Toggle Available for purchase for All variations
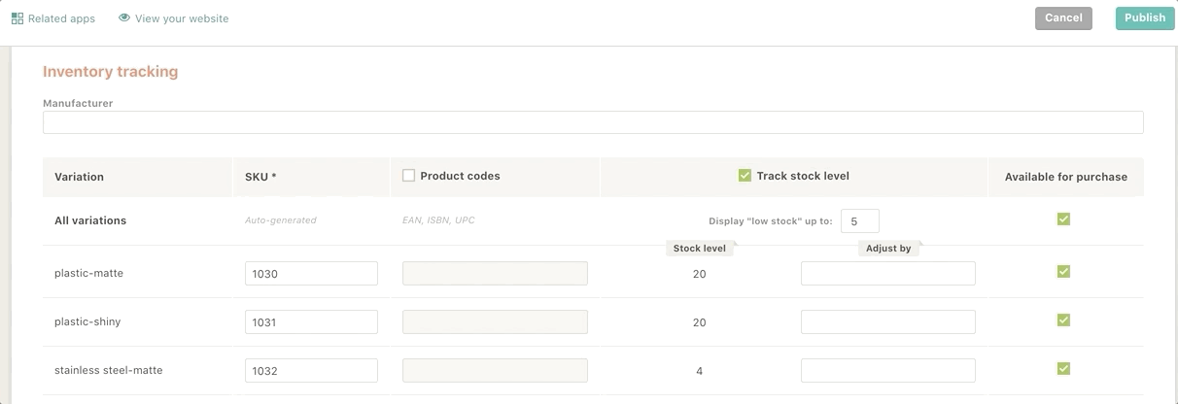Screen dimensions: 1178x404 coord(1063,219)
